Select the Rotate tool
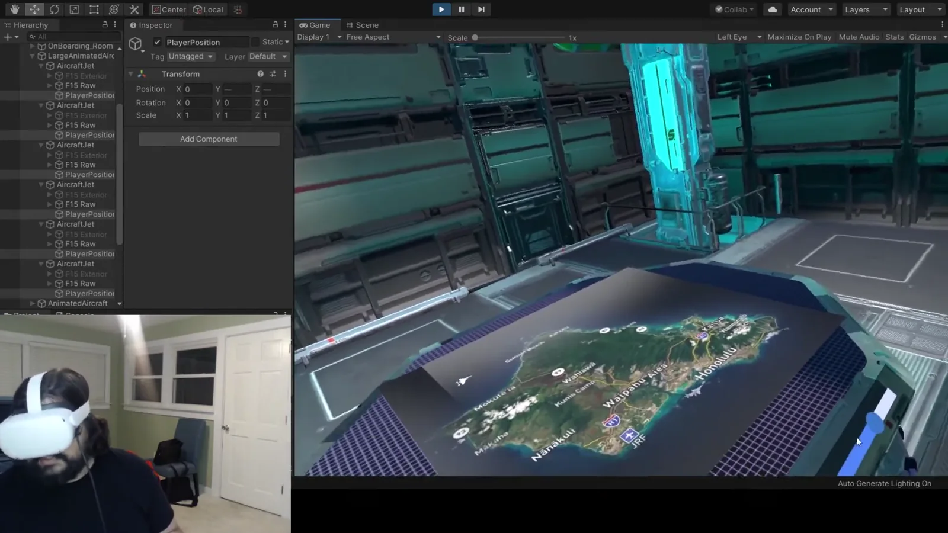Image resolution: width=948 pixels, height=533 pixels. [55, 9]
